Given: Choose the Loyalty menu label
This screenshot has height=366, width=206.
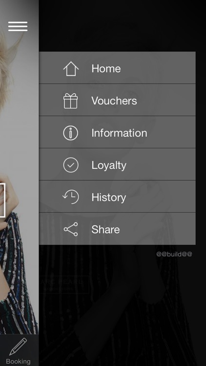Looking at the screenshot, I should pyautogui.click(x=109, y=165).
